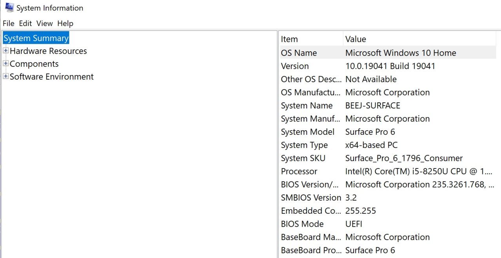Select the Components tree item

coord(34,64)
